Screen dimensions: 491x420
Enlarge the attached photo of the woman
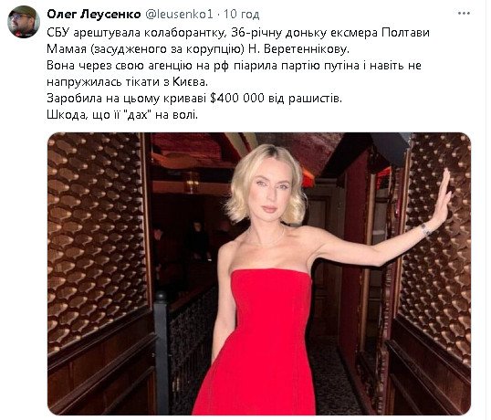click(259, 274)
